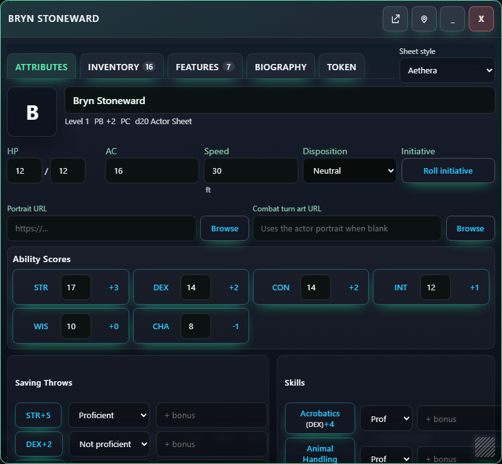
Task: Open the Sheet style Aethera dropdown
Action: (x=447, y=70)
